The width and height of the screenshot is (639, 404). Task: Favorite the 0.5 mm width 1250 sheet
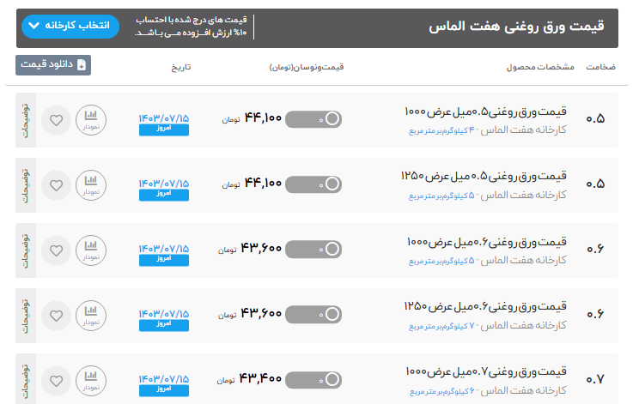click(x=57, y=184)
